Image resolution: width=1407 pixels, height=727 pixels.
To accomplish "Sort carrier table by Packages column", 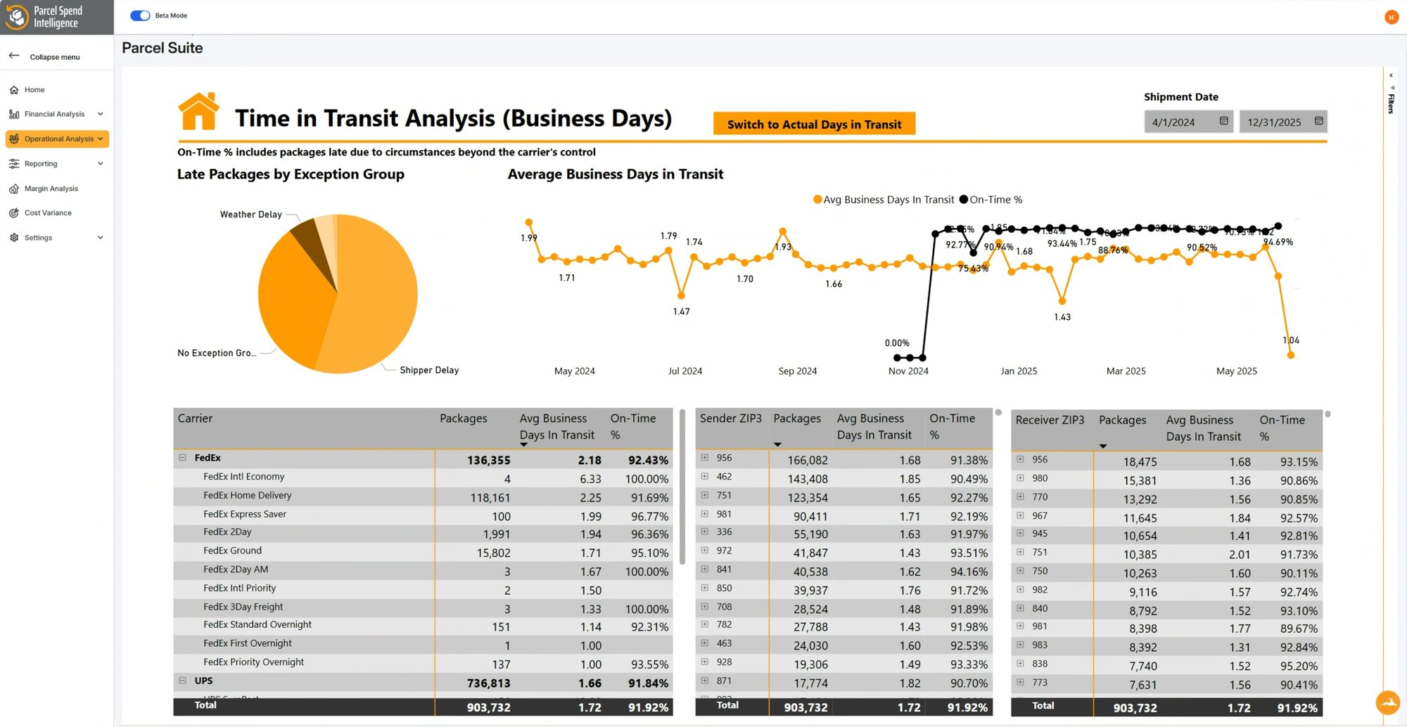I will (463, 418).
